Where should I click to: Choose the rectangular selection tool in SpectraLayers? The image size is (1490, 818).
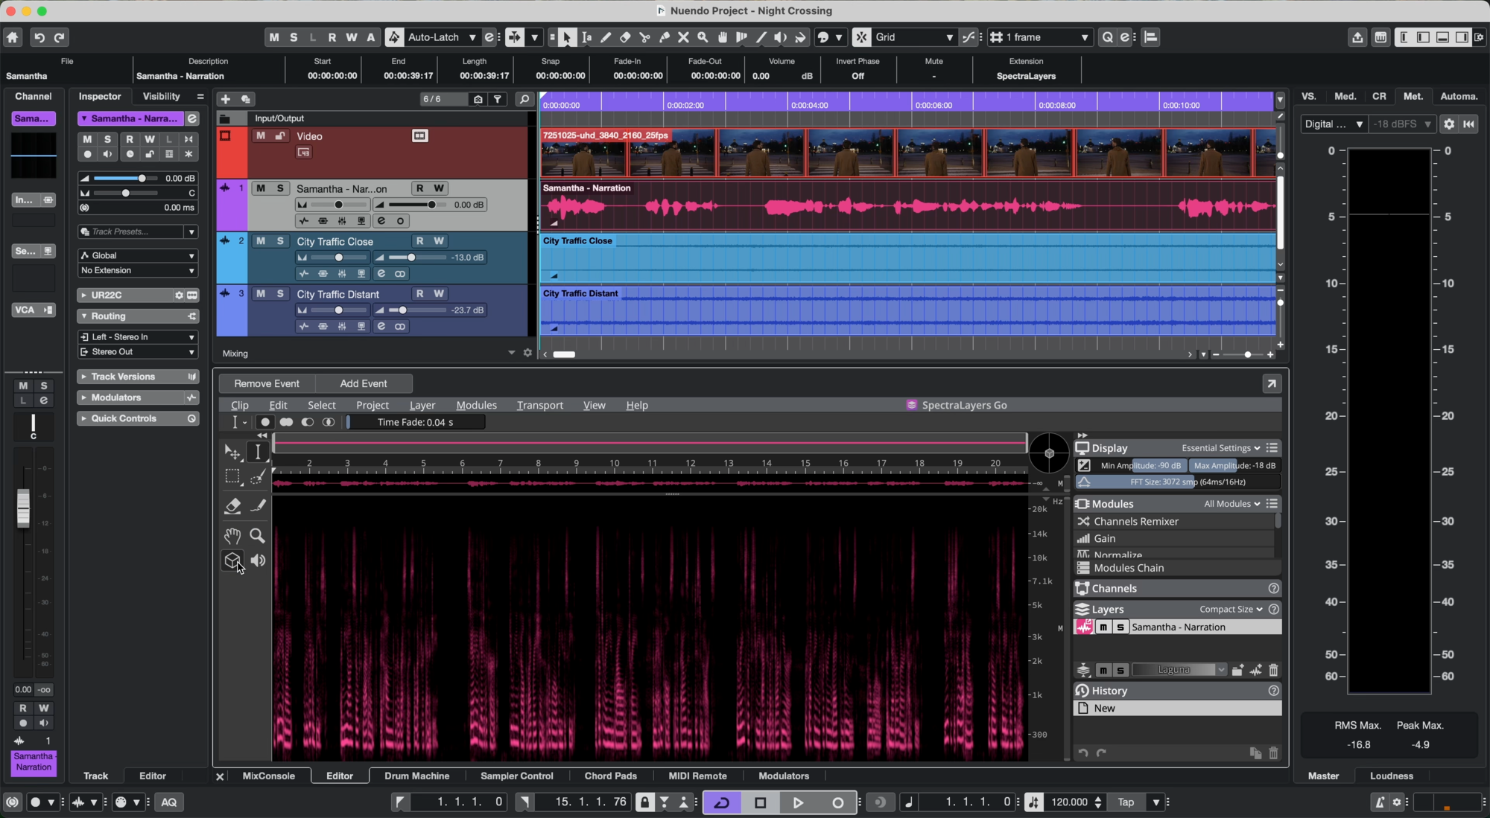232,477
